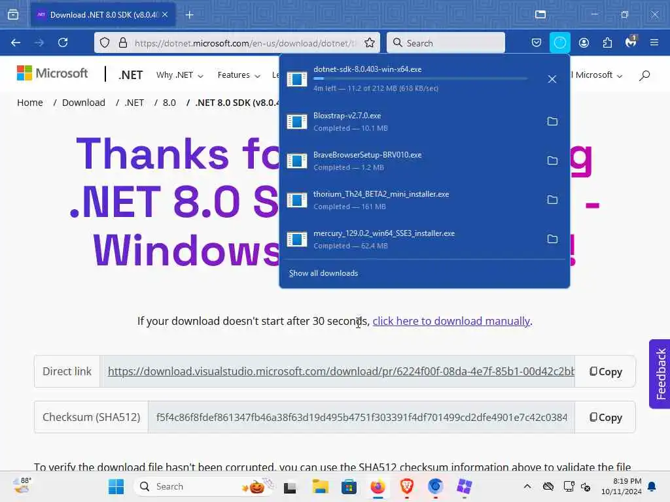This screenshot has height=502, width=670.
Task: Open the Task View taskbar icon
Action: coord(290,487)
